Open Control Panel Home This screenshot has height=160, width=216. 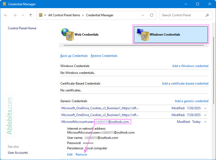22,28
